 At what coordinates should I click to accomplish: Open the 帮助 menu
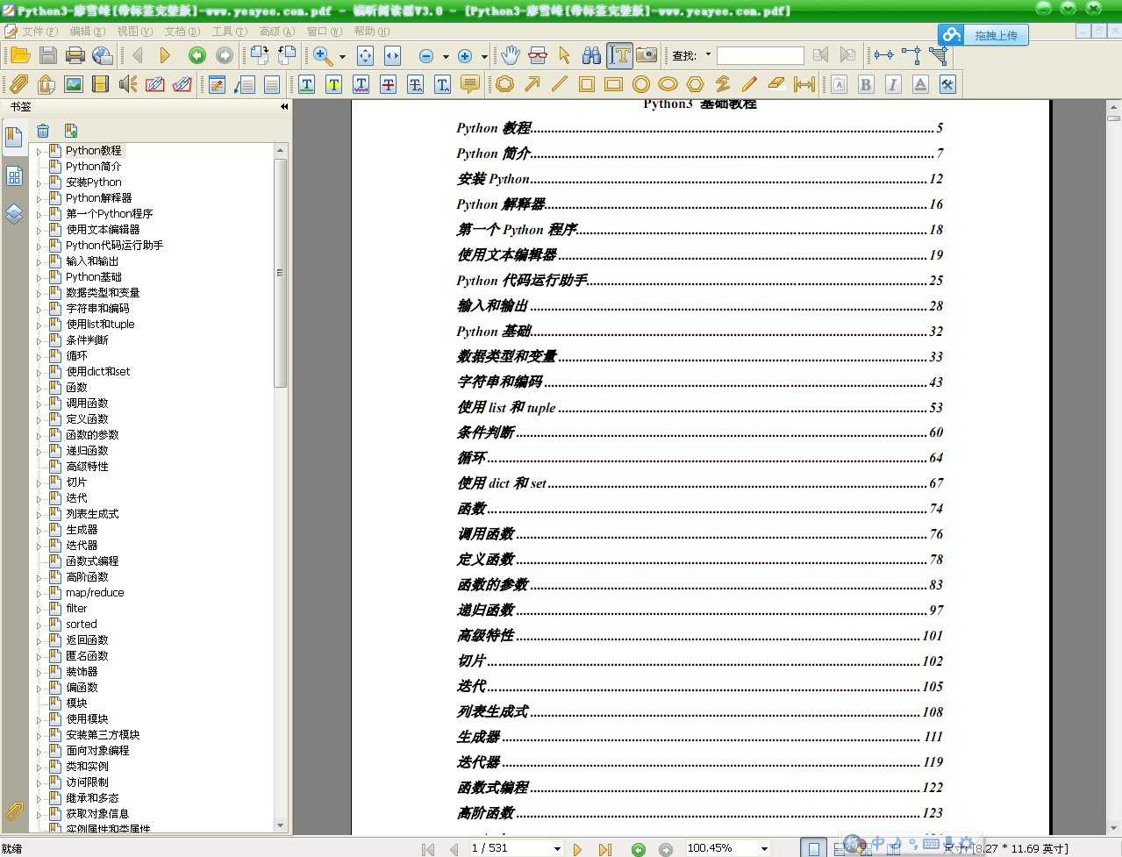pos(371,31)
